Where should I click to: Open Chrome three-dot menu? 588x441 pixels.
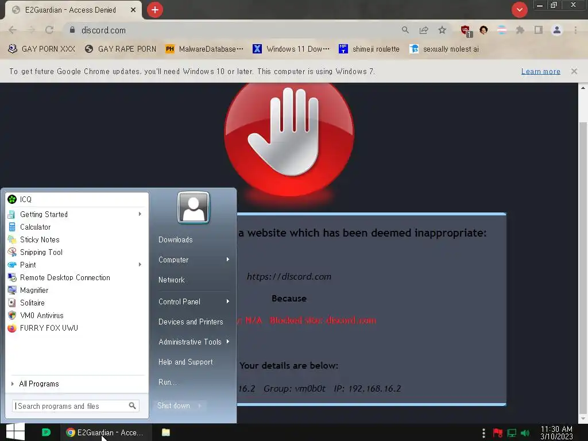click(575, 30)
